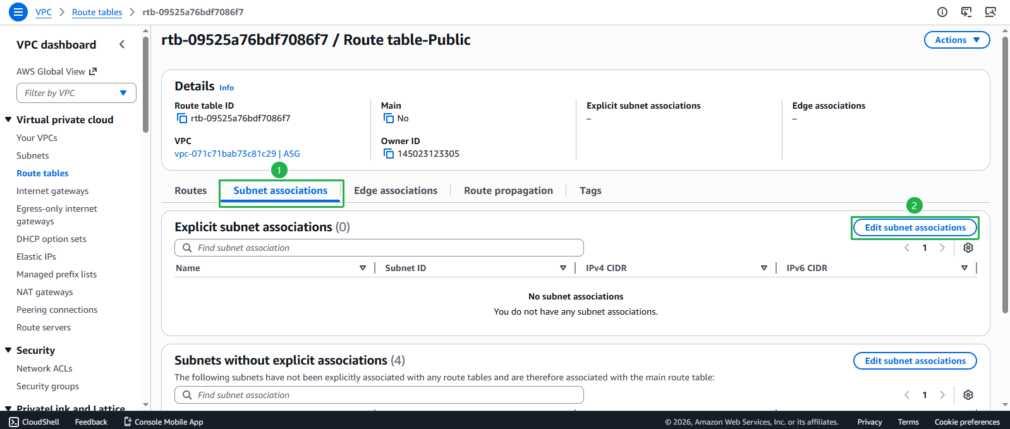Open the hamburger navigation menu

pyautogui.click(x=18, y=12)
